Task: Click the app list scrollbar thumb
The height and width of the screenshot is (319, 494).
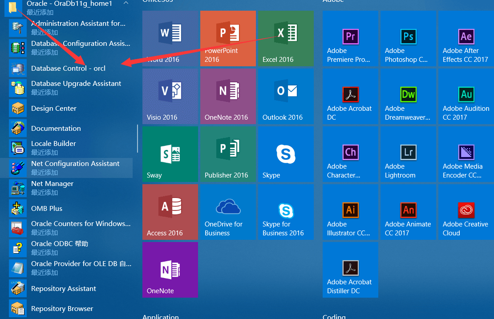Action: (x=138, y=138)
